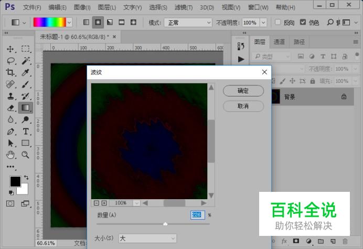Image resolution: width=363 pixels, height=249 pixels.
Task: Open the 编辑 menu
Action: (x=57, y=7)
